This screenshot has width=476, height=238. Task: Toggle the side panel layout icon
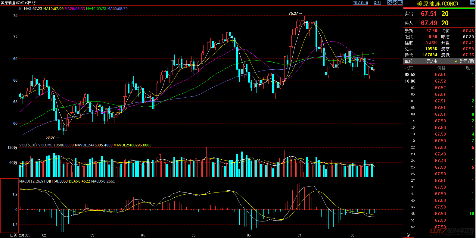tap(400, 2)
